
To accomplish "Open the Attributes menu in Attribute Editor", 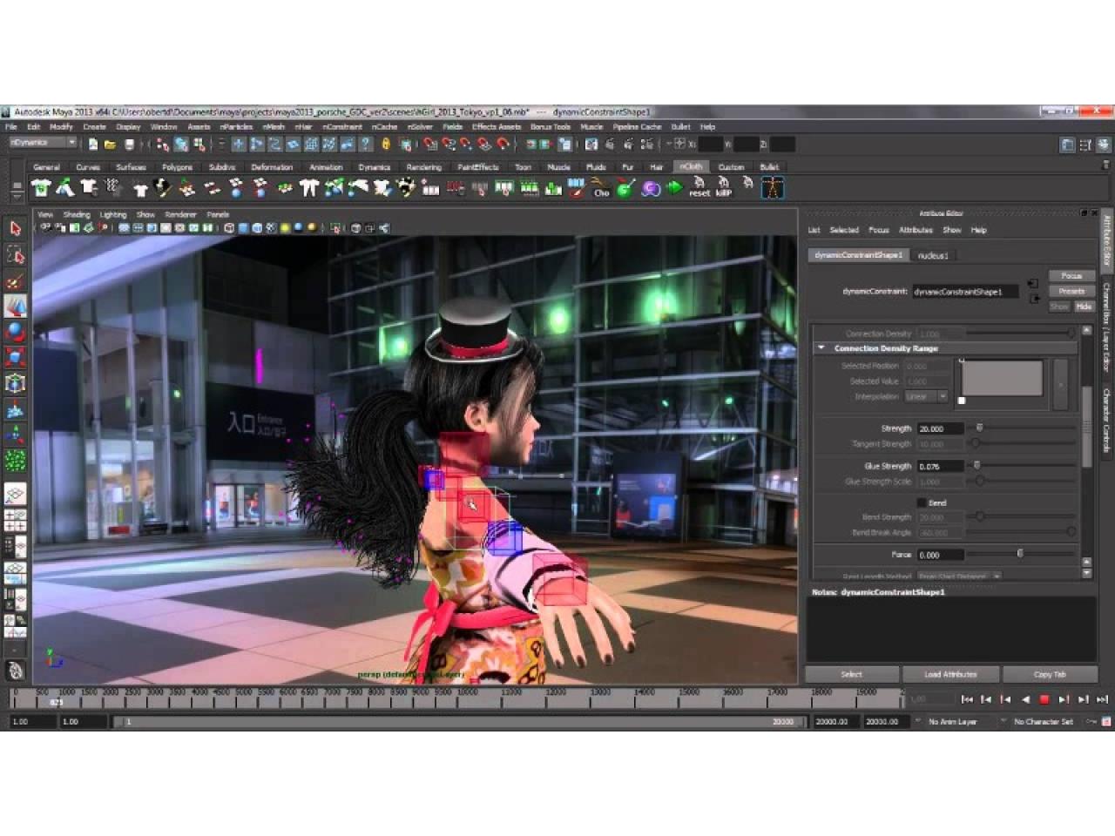I will tap(916, 231).
